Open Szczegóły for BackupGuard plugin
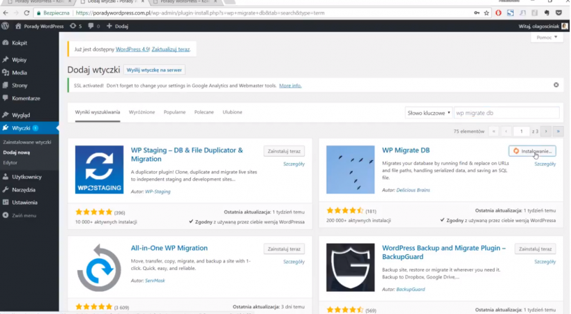This screenshot has width=571, height=314. point(545,262)
